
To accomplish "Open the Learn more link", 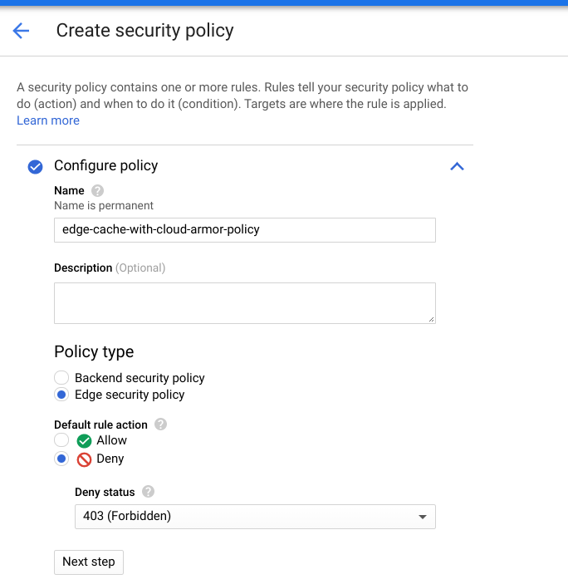I will (48, 120).
